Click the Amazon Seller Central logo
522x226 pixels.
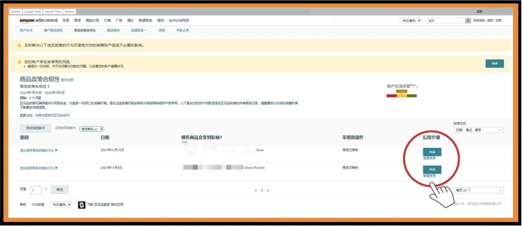coord(39,21)
